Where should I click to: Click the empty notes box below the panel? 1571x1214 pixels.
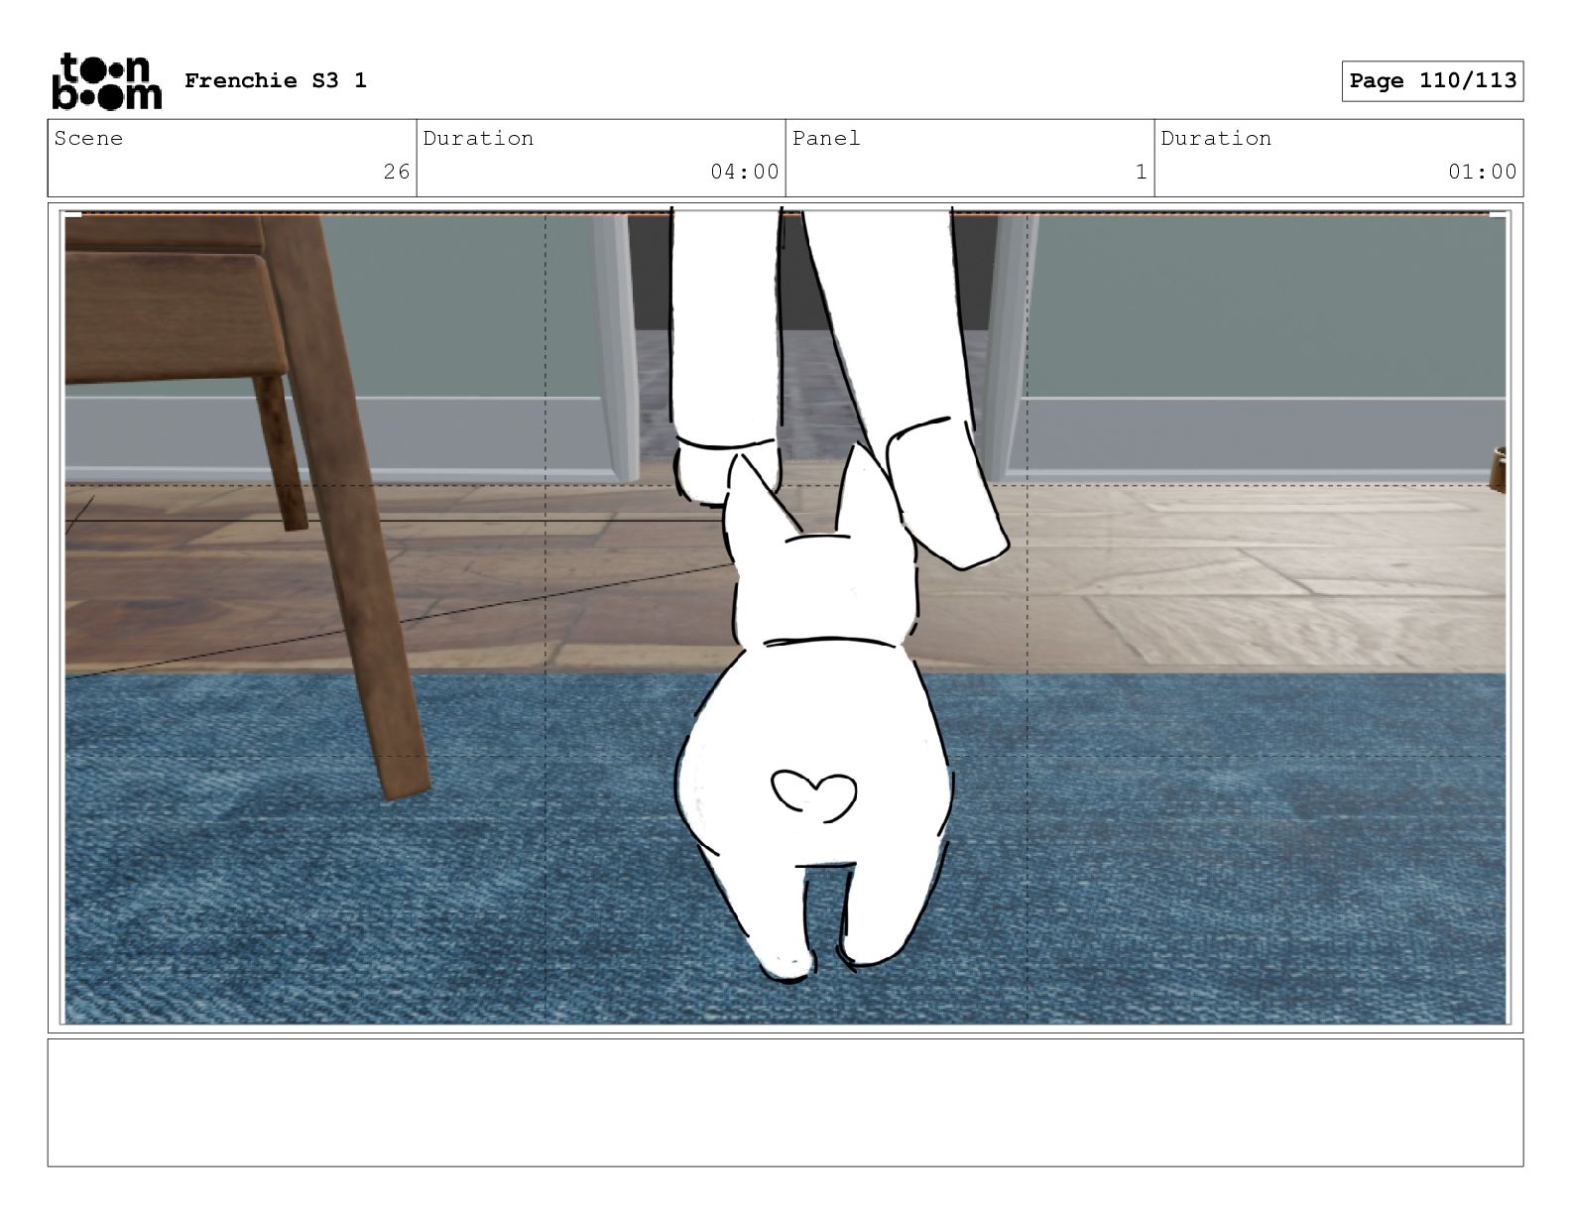pyautogui.click(x=785, y=1102)
